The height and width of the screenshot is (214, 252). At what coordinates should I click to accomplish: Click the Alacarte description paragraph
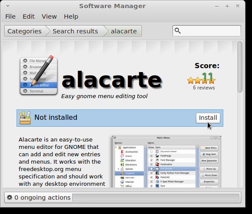pyautogui.click(x=62, y=161)
